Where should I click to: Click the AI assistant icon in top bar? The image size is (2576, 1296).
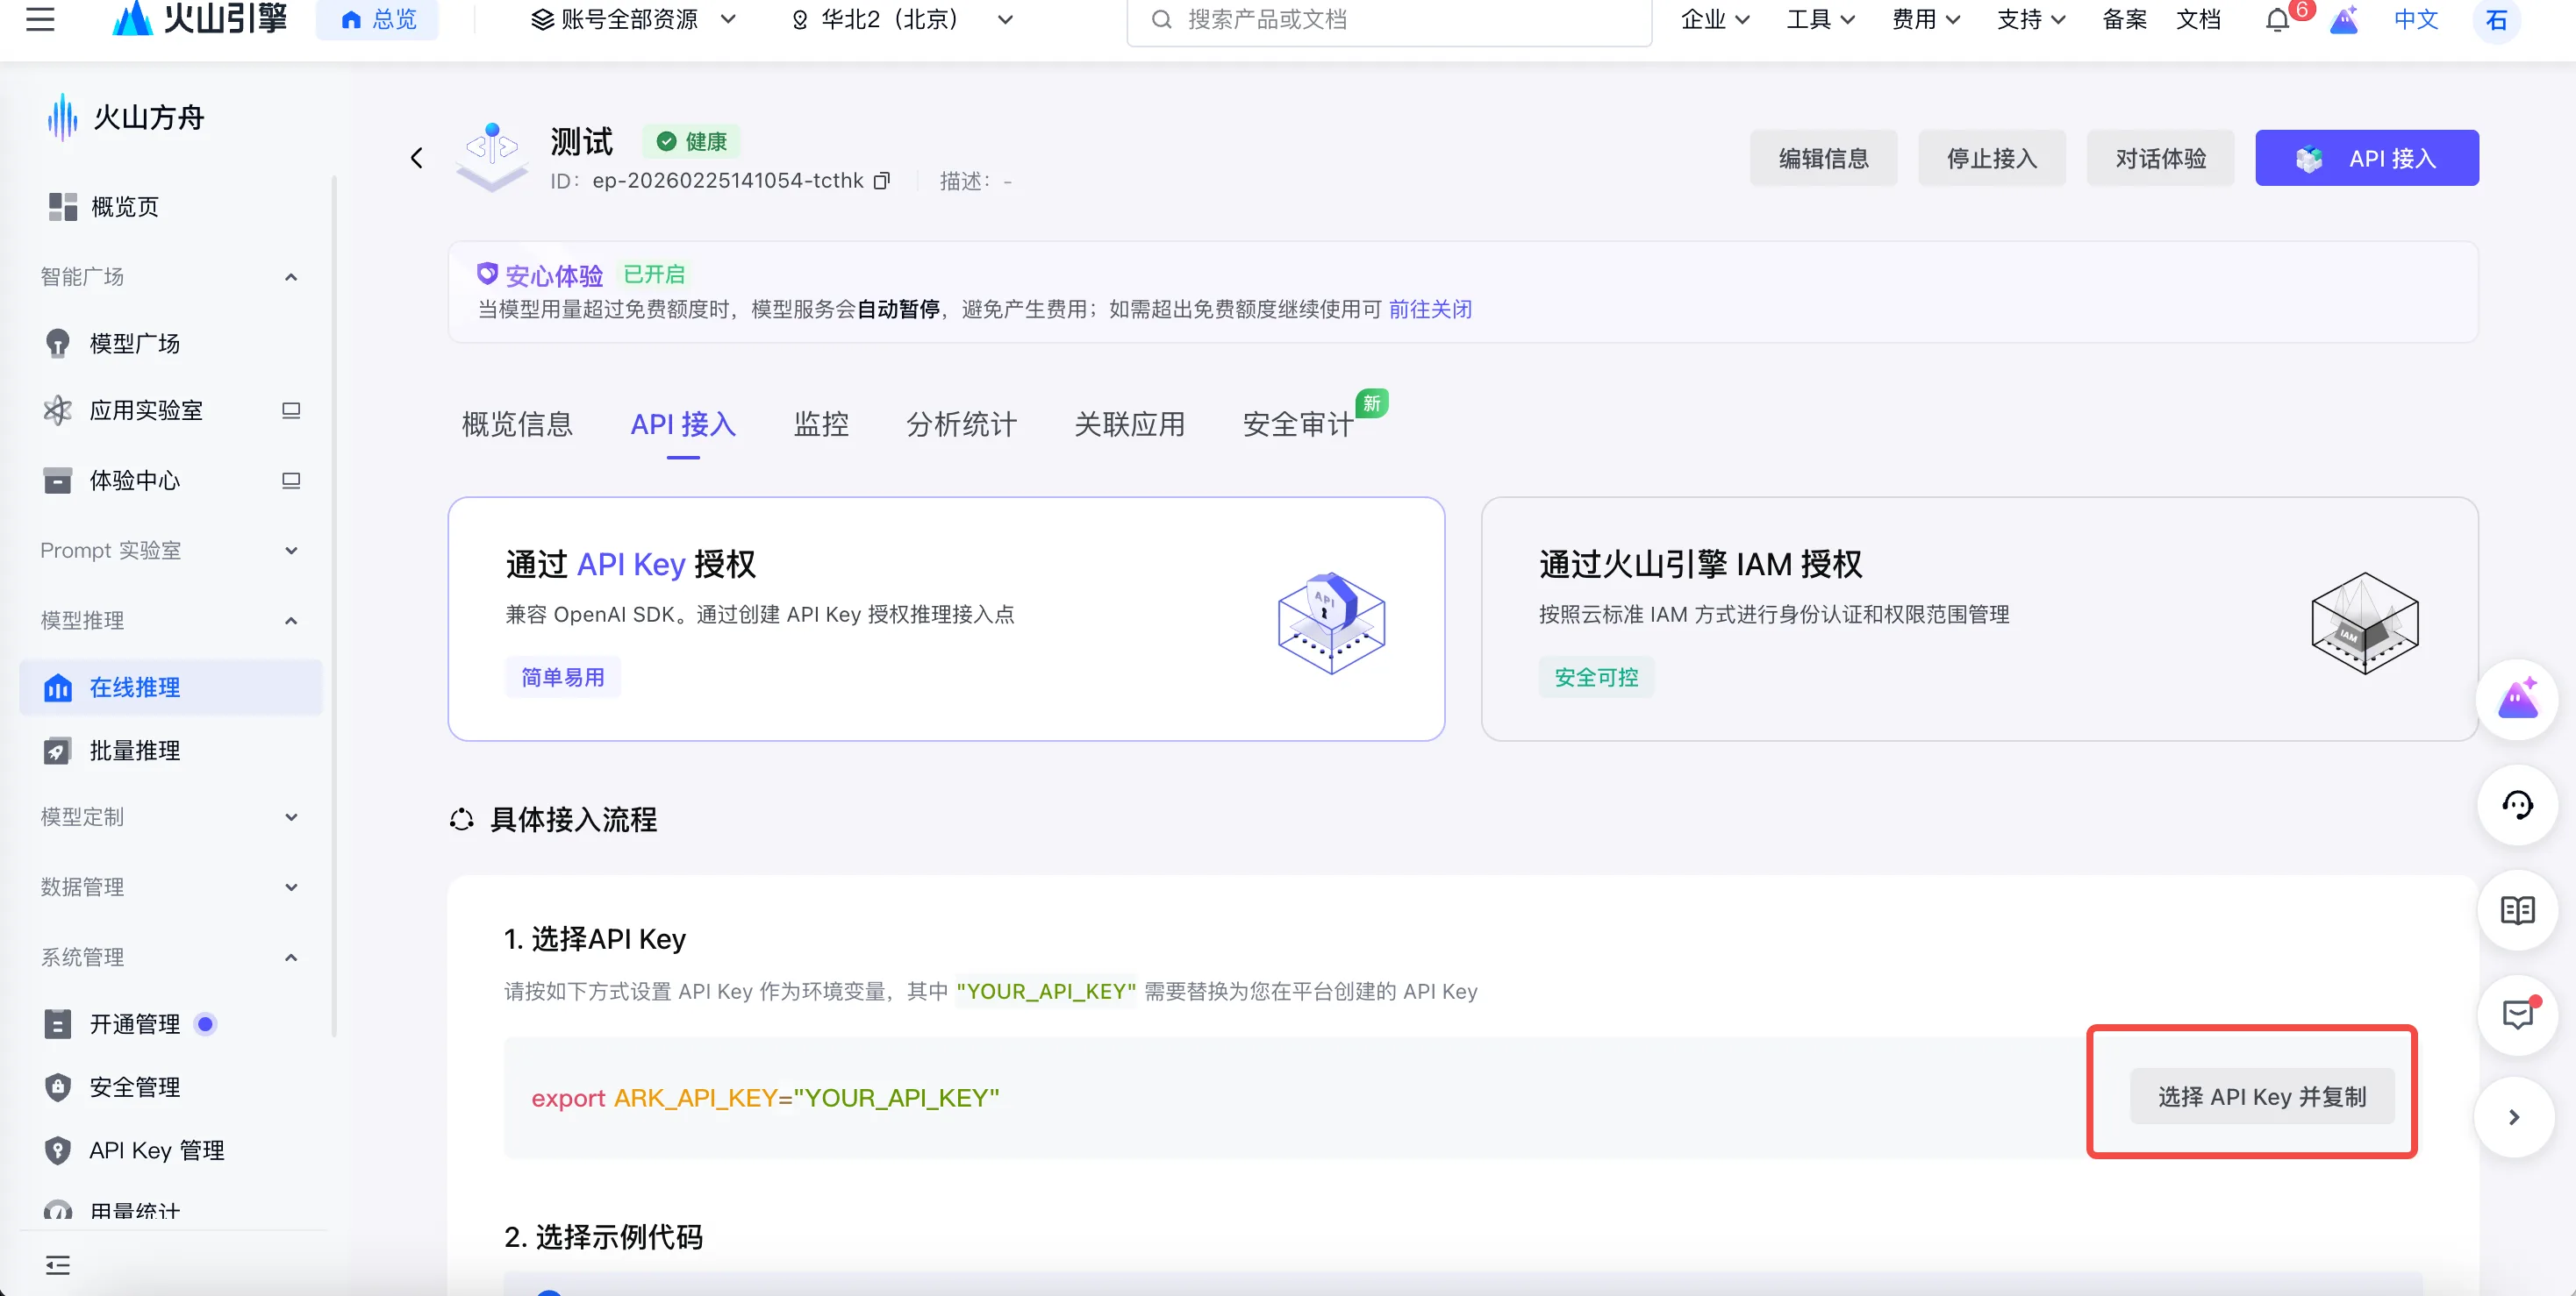tap(2344, 20)
